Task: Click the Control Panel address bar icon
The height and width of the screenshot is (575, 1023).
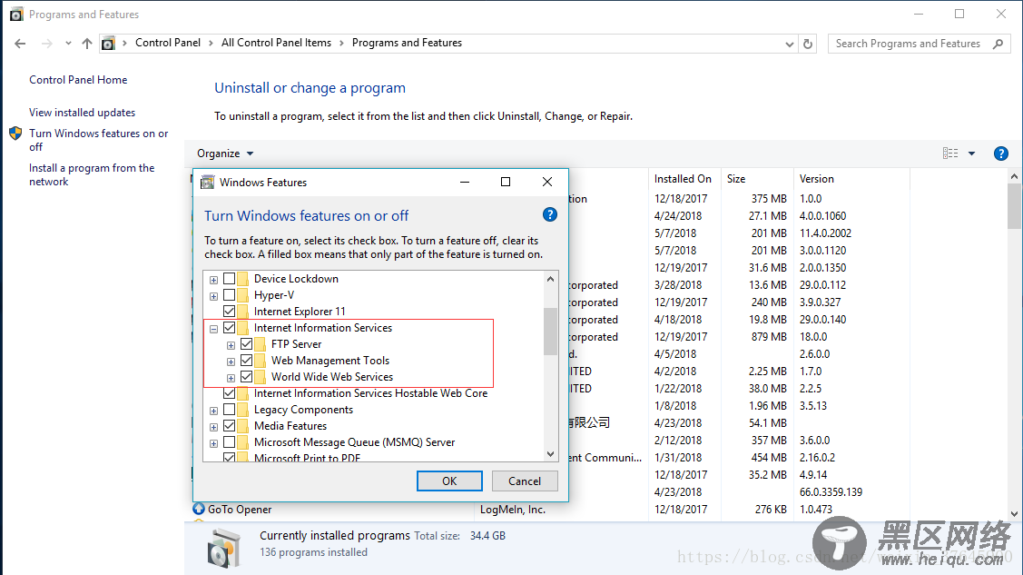Action: 108,44
